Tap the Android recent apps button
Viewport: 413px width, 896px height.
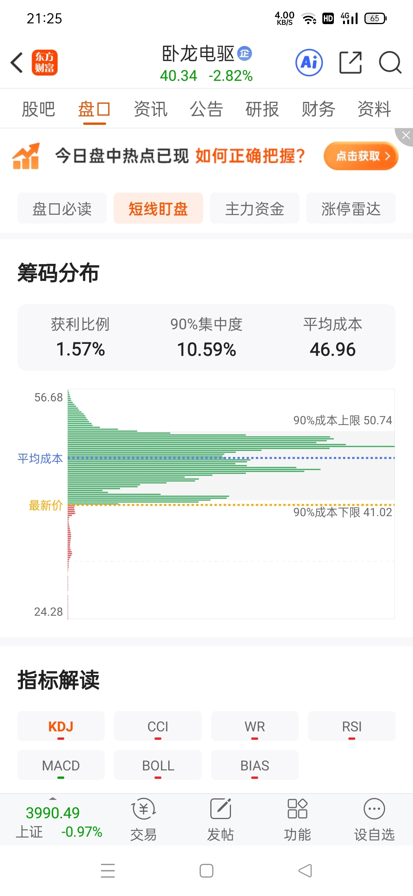click(x=108, y=871)
